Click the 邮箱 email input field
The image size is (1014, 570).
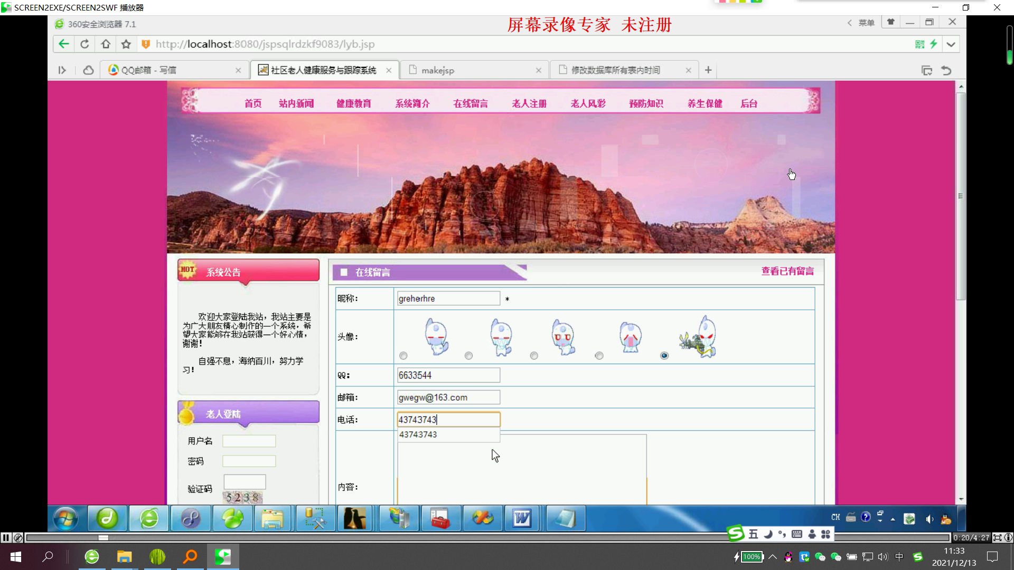448,397
